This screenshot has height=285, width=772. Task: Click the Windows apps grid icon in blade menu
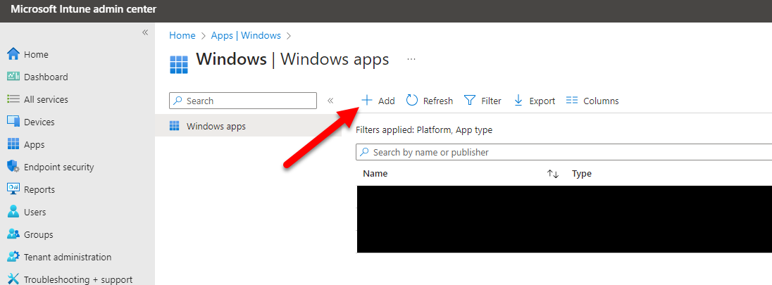click(174, 126)
